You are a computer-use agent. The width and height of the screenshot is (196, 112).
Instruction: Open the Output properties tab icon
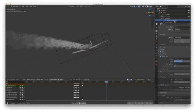[156, 33]
